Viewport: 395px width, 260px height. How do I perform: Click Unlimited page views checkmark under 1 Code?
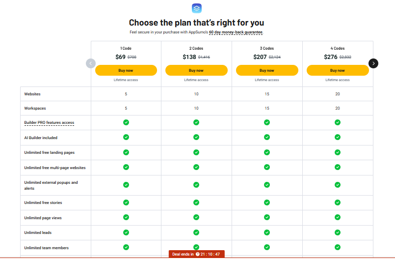(x=126, y=217)
